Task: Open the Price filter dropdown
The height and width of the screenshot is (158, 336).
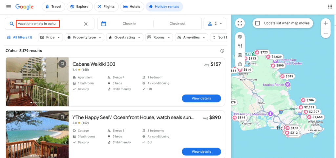Action: (x=50, y=37)
